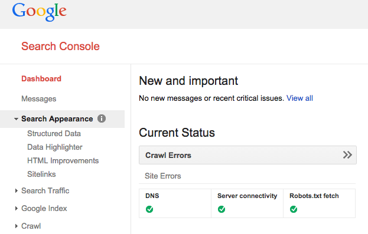The height and width of the screenshot is (234, 368).
Task: Open the Crawl Errors header bar
Action: pos(247,155)
